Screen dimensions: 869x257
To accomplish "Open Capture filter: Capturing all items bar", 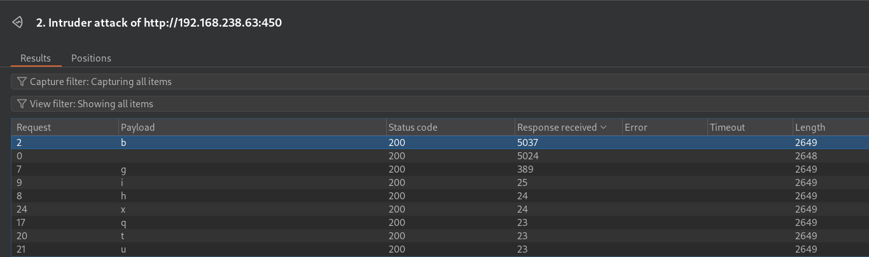I will pos(440,82).
